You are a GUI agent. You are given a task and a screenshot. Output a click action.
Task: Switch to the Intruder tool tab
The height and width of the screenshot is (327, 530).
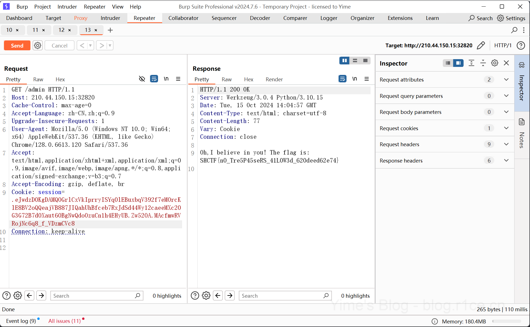[110, 18]
